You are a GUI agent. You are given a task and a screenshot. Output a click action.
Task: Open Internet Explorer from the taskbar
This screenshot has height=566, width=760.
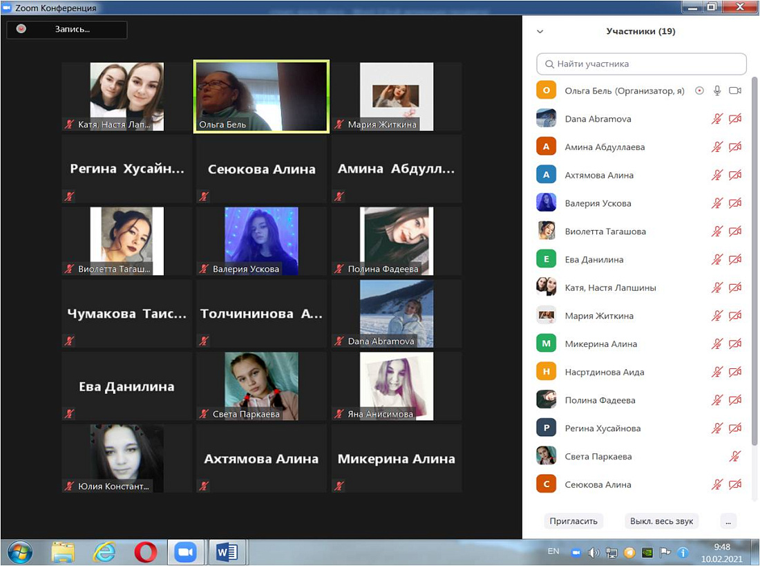coord(104,551)
